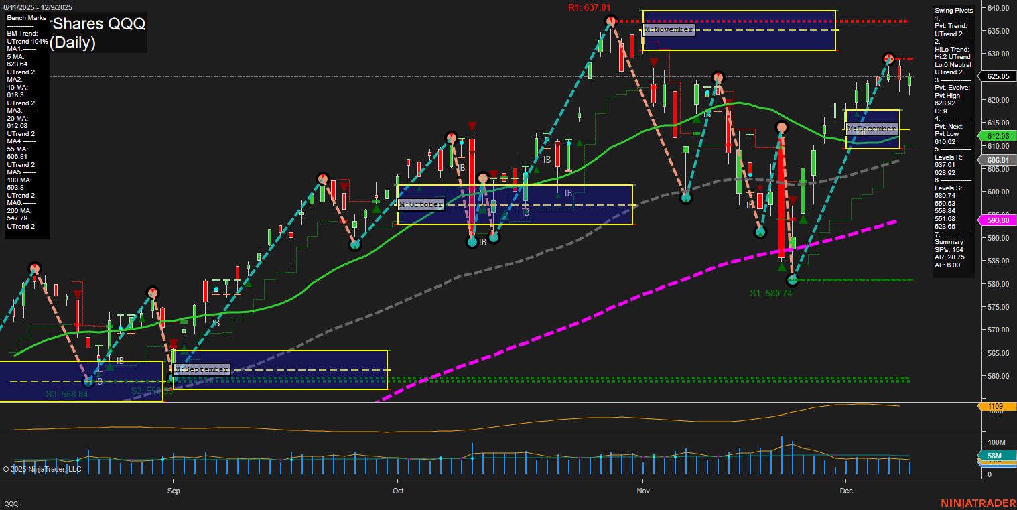Click the NinjaTrader logo in bottom-right corner

[976, 503]
